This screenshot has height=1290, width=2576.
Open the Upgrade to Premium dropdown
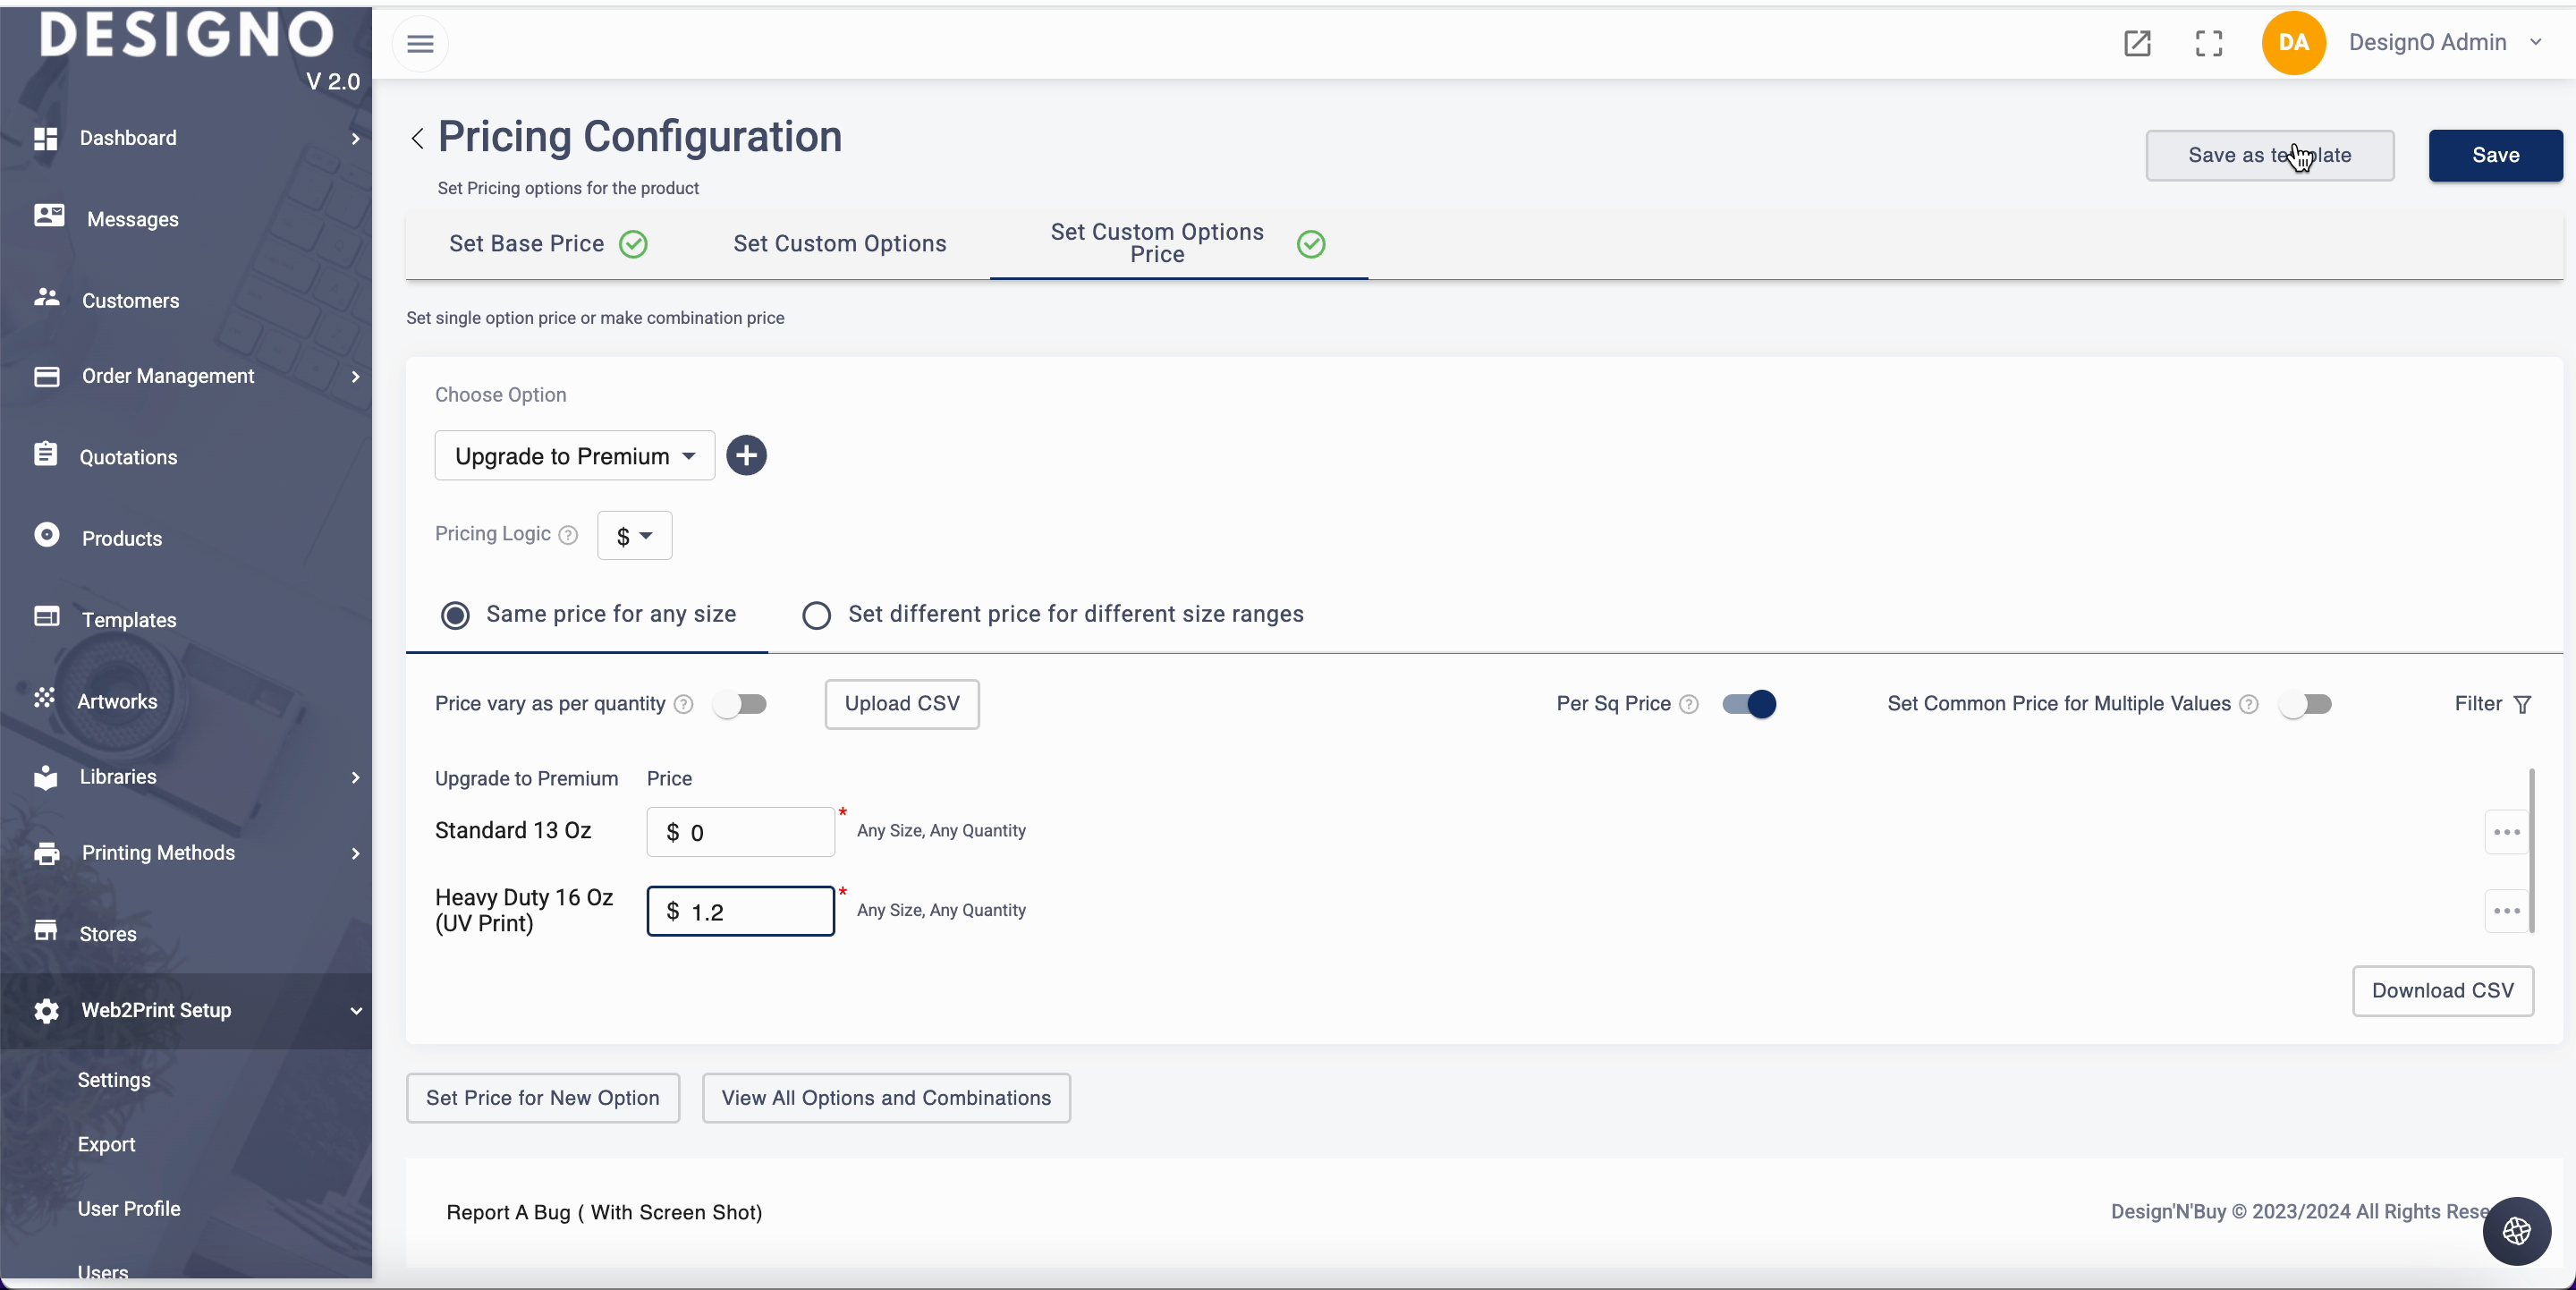575,456
